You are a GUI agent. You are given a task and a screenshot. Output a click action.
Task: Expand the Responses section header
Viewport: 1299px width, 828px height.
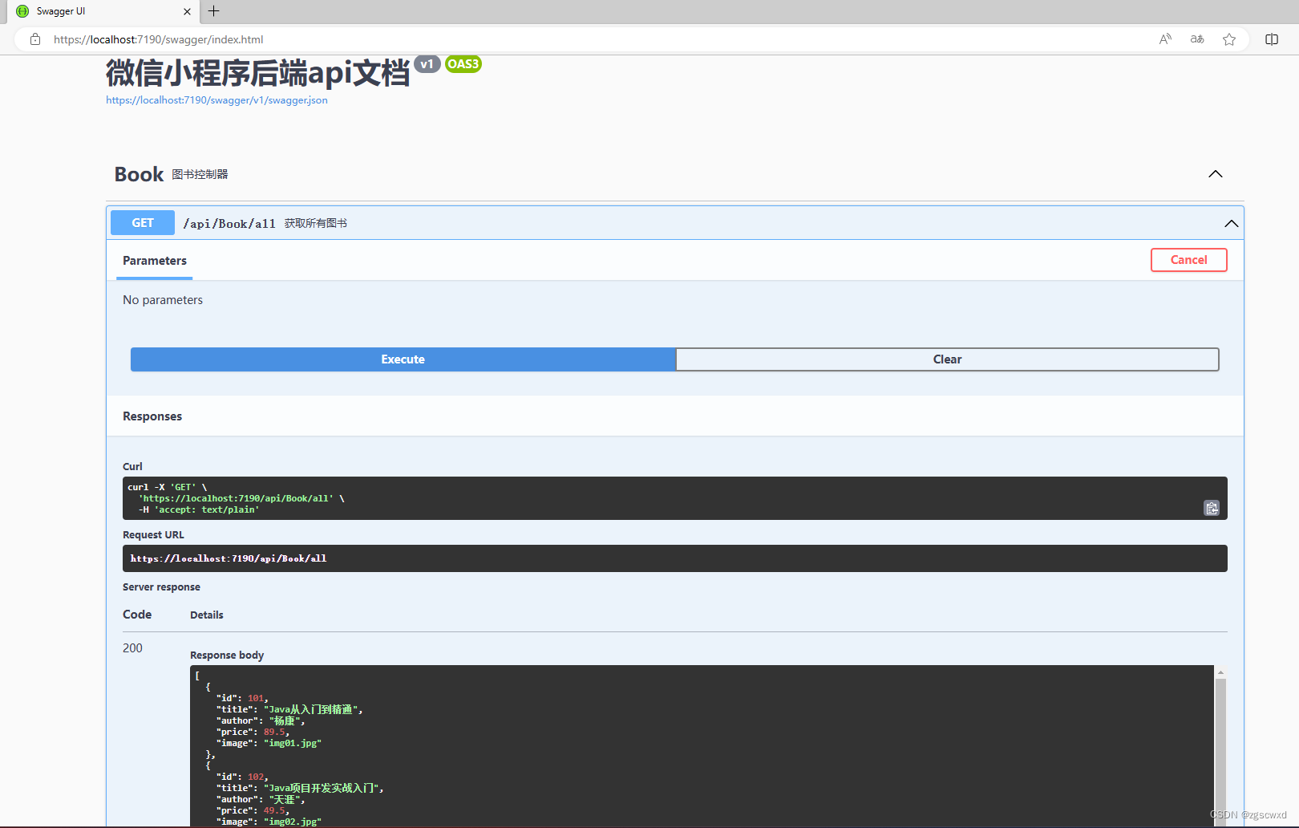point(152,416)
